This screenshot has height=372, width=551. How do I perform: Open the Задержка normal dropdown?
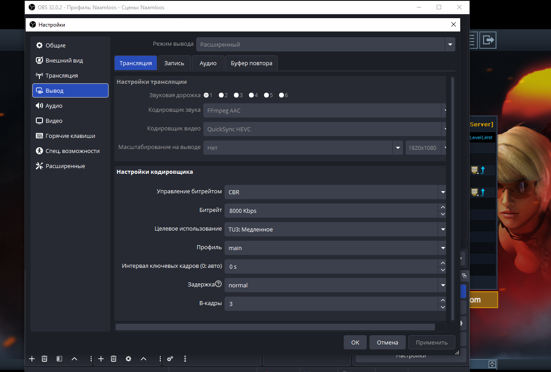(x=335, y=285)
